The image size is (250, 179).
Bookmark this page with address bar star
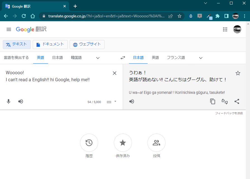180,16
